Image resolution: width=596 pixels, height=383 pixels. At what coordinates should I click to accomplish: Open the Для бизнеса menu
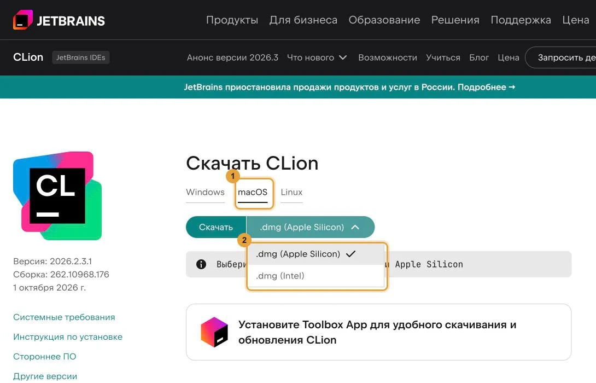(x=303, y=20)
